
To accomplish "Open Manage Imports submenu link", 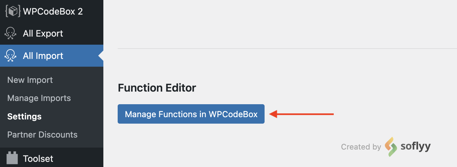I will click(x=39, y=98).
